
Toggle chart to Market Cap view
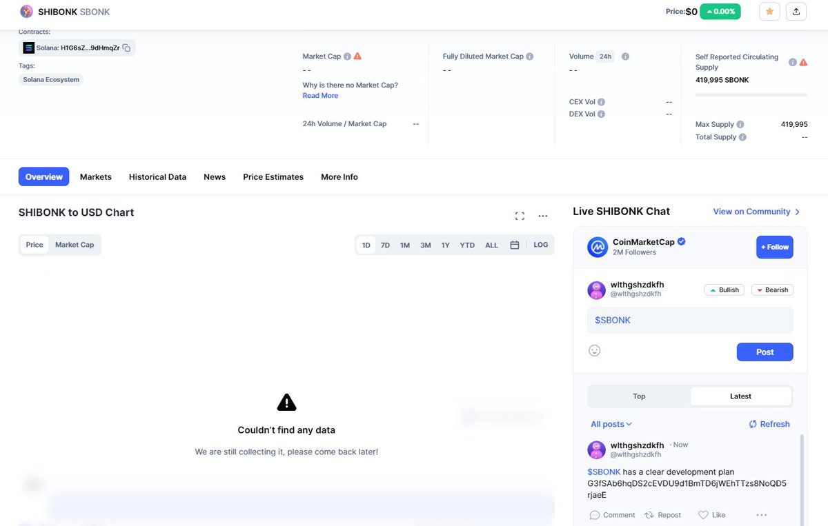tap(75, 245)
